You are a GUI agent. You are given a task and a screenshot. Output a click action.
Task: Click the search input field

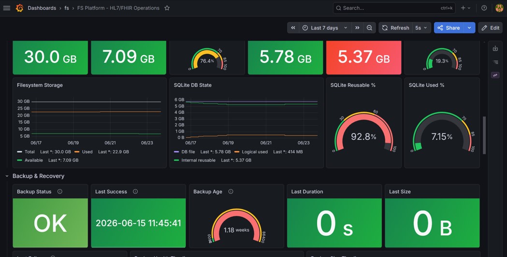click(394, 8)
